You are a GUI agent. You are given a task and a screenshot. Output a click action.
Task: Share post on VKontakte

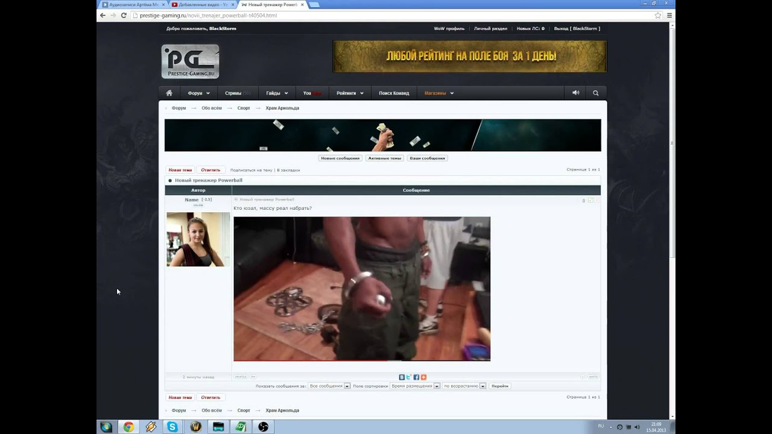point(402,377)
